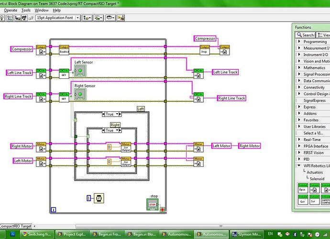The image size is (330, 239).
Task: Click the stop button terminal
Action: click(153, 204)
